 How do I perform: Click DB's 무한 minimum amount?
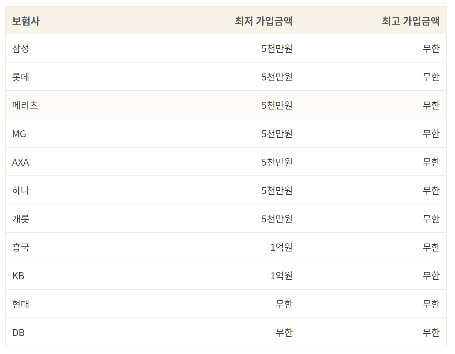[284, 332]
